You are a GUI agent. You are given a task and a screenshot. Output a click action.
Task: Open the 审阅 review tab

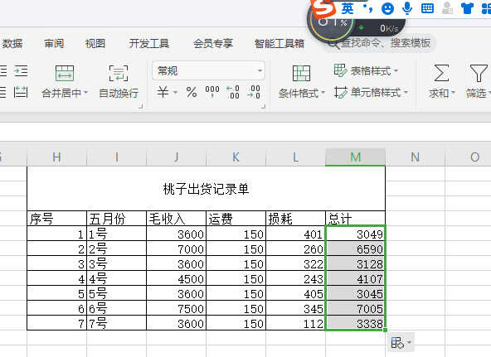(x=54, y=43)
